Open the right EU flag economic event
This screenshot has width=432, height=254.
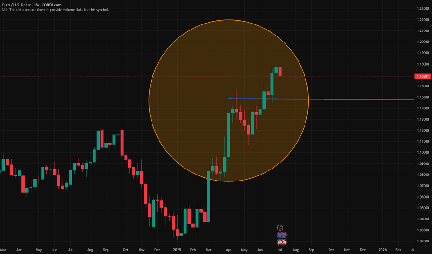point(284,235)
